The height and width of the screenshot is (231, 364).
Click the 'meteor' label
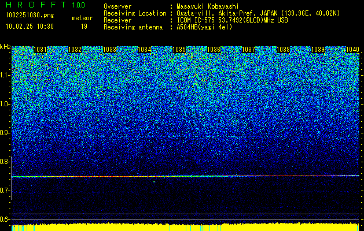click(x=82, y=18)
